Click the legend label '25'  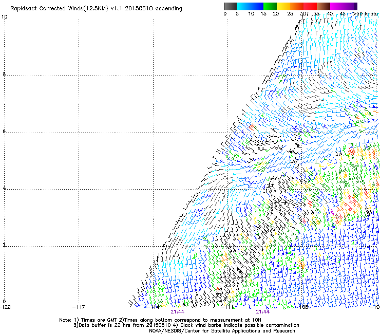(x=290, y=14)
